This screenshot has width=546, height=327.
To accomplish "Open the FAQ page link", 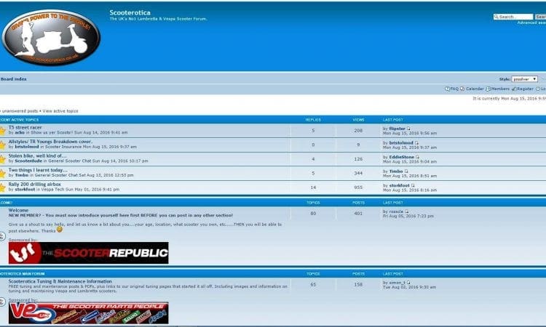I will tap(454, 89).
